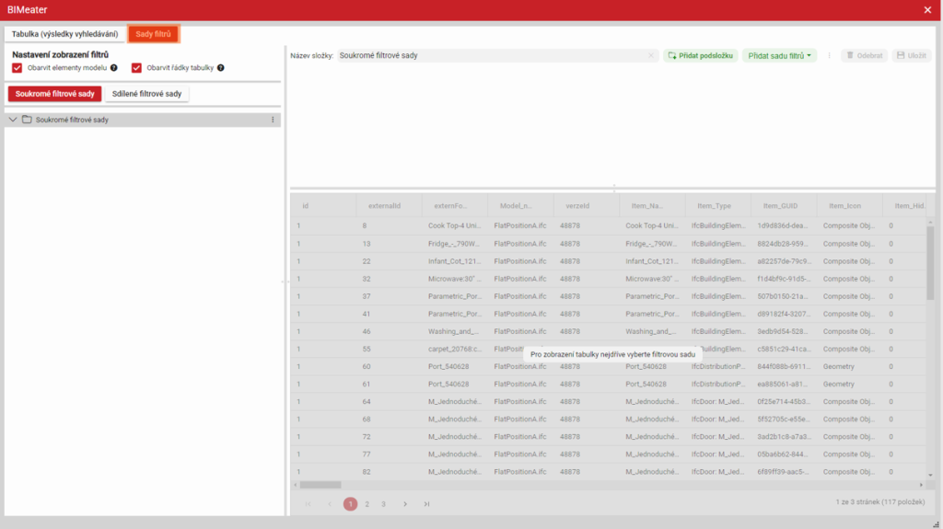
Task: Click the Přidat podsložku button
Action: 700,56
